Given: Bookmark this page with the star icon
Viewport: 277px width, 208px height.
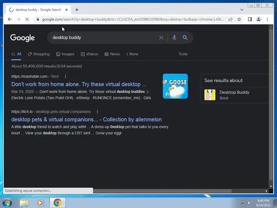Looking at the screenshot, I should point(239,19).
